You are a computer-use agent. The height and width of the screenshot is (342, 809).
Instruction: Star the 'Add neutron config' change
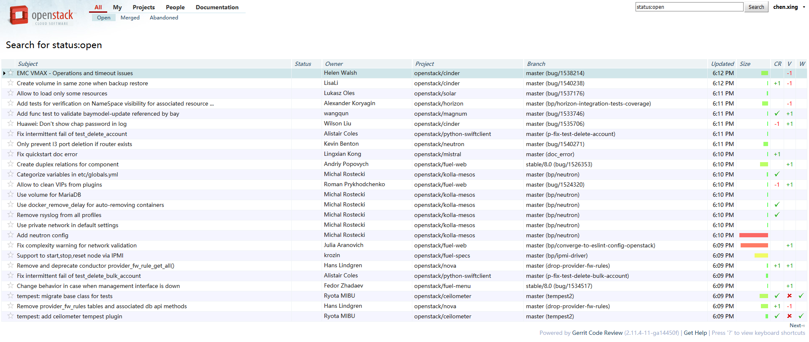click(11, 235)
